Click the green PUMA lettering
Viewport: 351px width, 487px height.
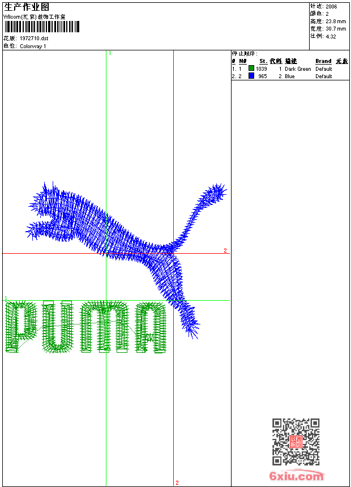(x=86, y=326)
